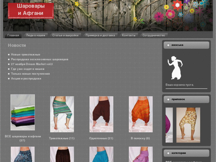Click the авоська panel title
216x162 pixels.
[x=177, y=45]
